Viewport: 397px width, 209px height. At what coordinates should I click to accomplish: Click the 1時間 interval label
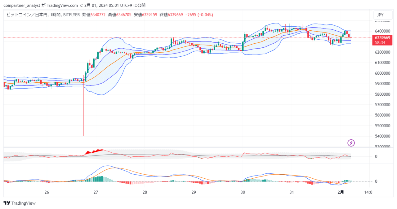point(56,15)
